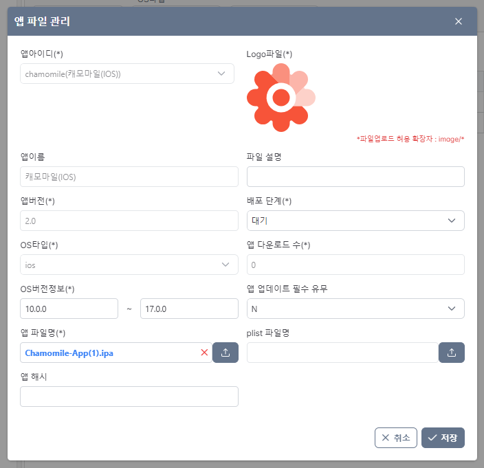Click the plist 파일명 text field
Screen dimensions: 484x468
coord(342,353)
